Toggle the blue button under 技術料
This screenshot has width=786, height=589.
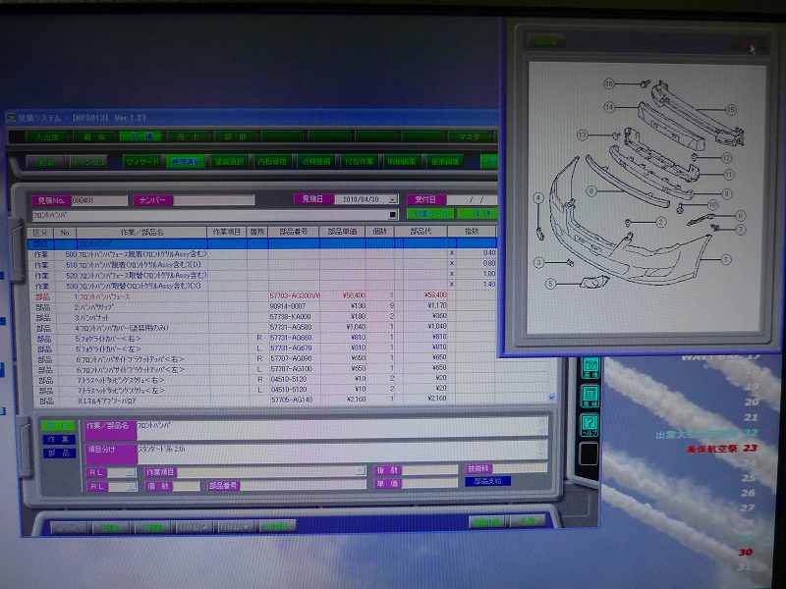(x=488, y=482)
